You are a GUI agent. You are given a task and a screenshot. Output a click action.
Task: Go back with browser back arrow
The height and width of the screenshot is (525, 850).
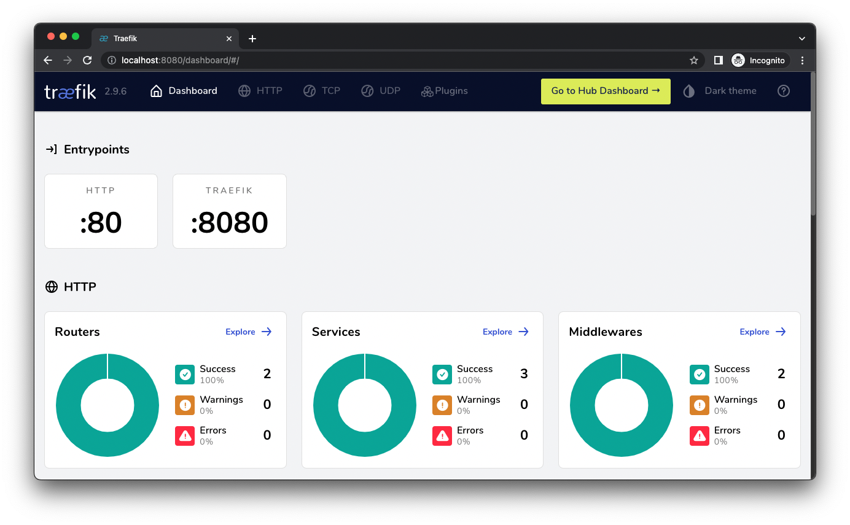(x=48, y=60)
